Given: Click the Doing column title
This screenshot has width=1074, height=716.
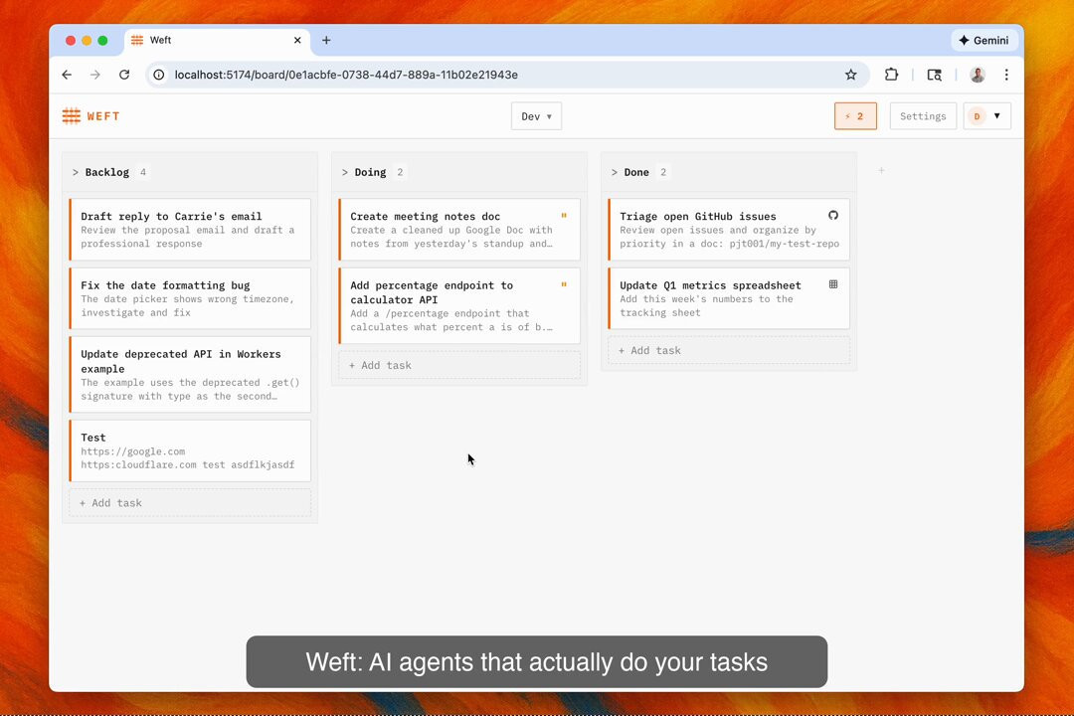Looking at the screenshot, I should [x=370, y=172].
